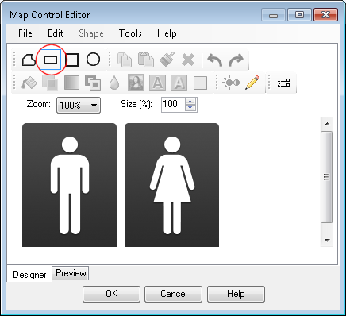
Task: Click the sun brightness contrast icon
Action: pyautogui.click(x=231, y=83)
